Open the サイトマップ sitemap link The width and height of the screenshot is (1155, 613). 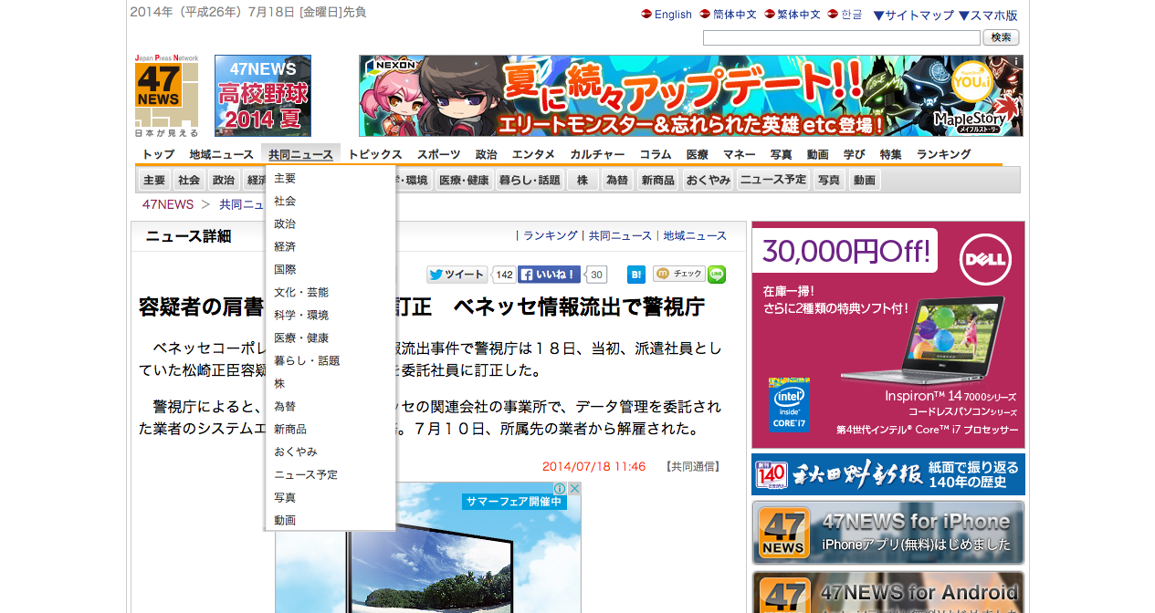tap(913, 16)
